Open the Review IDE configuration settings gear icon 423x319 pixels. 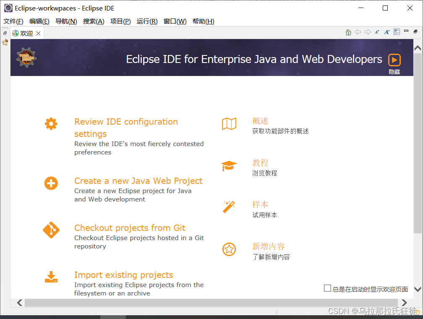point(51,123)
